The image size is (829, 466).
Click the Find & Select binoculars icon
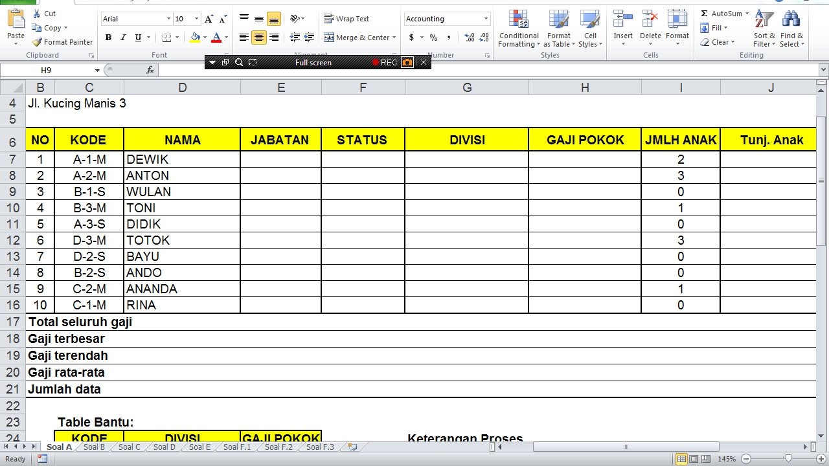click(x=791, y=19)
